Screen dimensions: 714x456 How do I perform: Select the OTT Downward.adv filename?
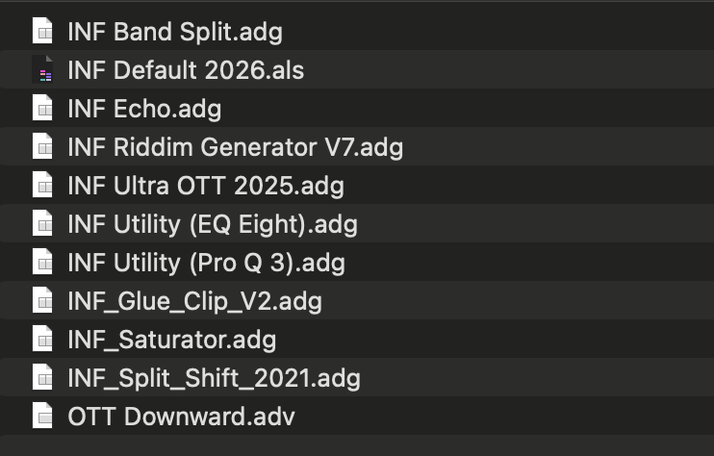(x=181, y=417)
